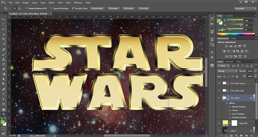Open the Filter menu
The height and width of the screenshot is (137, 258).
tap(60, 3)
